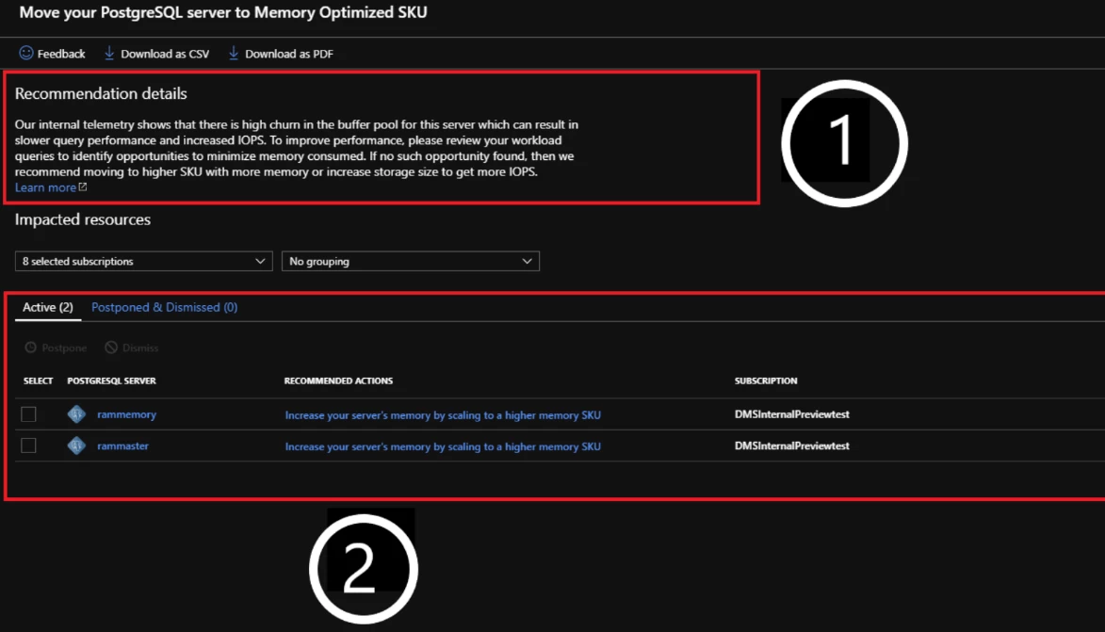This screenshot has height=632, width=1105.
Task: Click the external link icon beside Learn more
Action: (x=83, y=186)
